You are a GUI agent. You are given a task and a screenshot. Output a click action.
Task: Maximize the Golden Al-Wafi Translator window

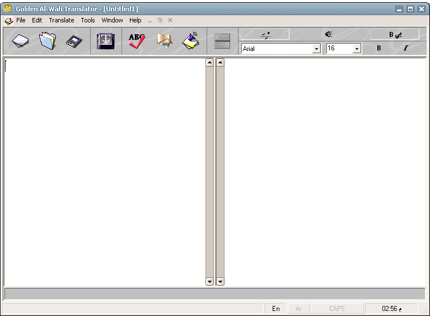click(410, 9)
